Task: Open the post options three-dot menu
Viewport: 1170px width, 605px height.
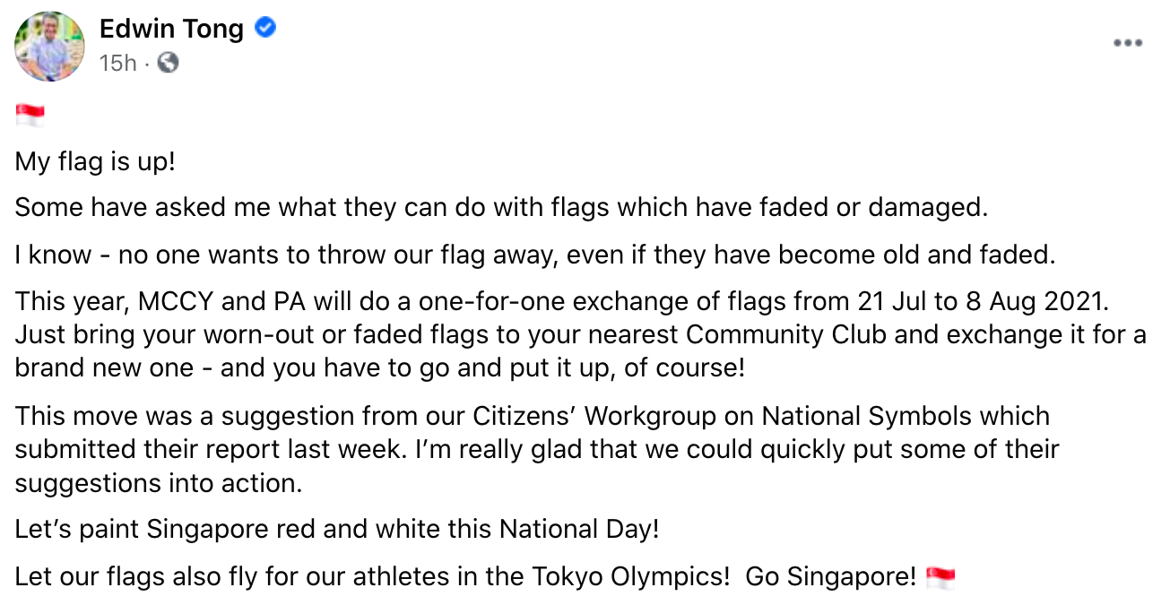Action: [1127, 43]
